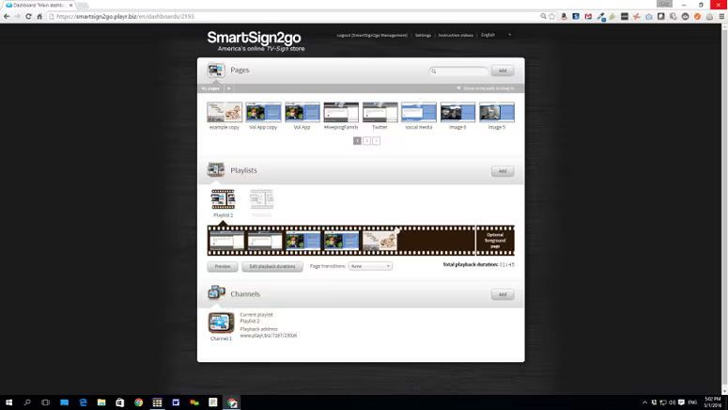Click the color picker eyedropper extension icon
728x410 pixels.
coord(601,16)
